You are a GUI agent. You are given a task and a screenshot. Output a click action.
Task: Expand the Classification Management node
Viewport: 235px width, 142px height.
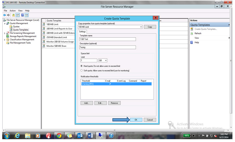pos(5,40)
